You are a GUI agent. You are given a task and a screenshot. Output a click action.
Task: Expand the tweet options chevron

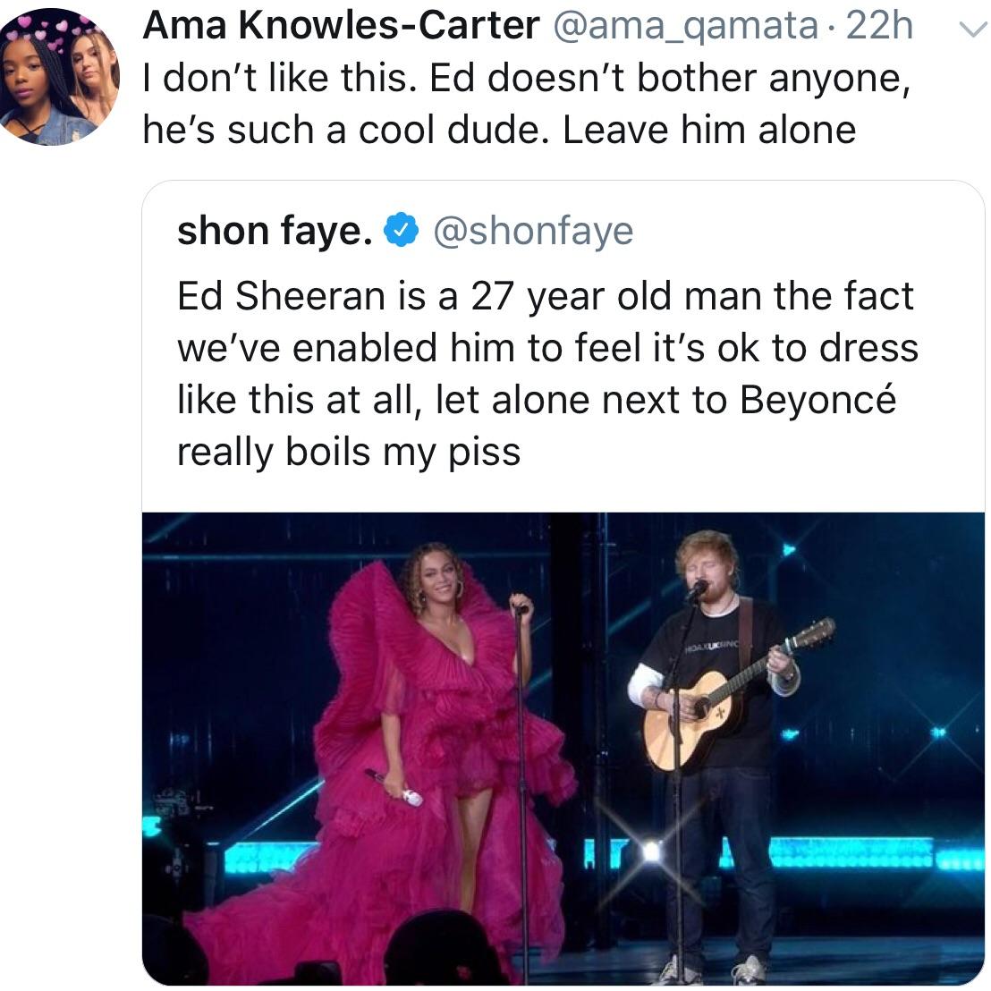tap(968, 30)
